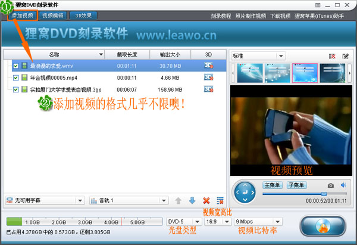Select the 年会视频00005.mp4 row
This screenshot has height=245, width=357.
coord(119,77)
